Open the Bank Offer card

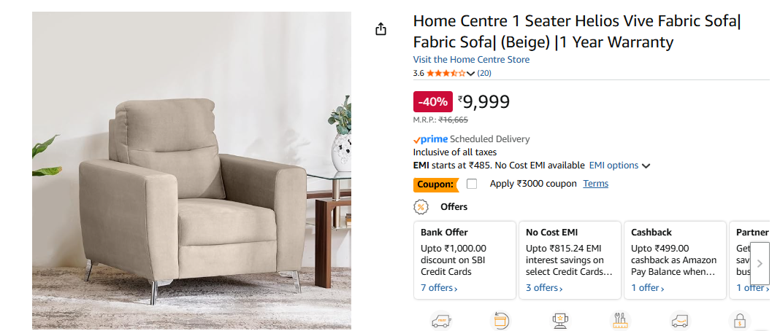tap(464, 260)
